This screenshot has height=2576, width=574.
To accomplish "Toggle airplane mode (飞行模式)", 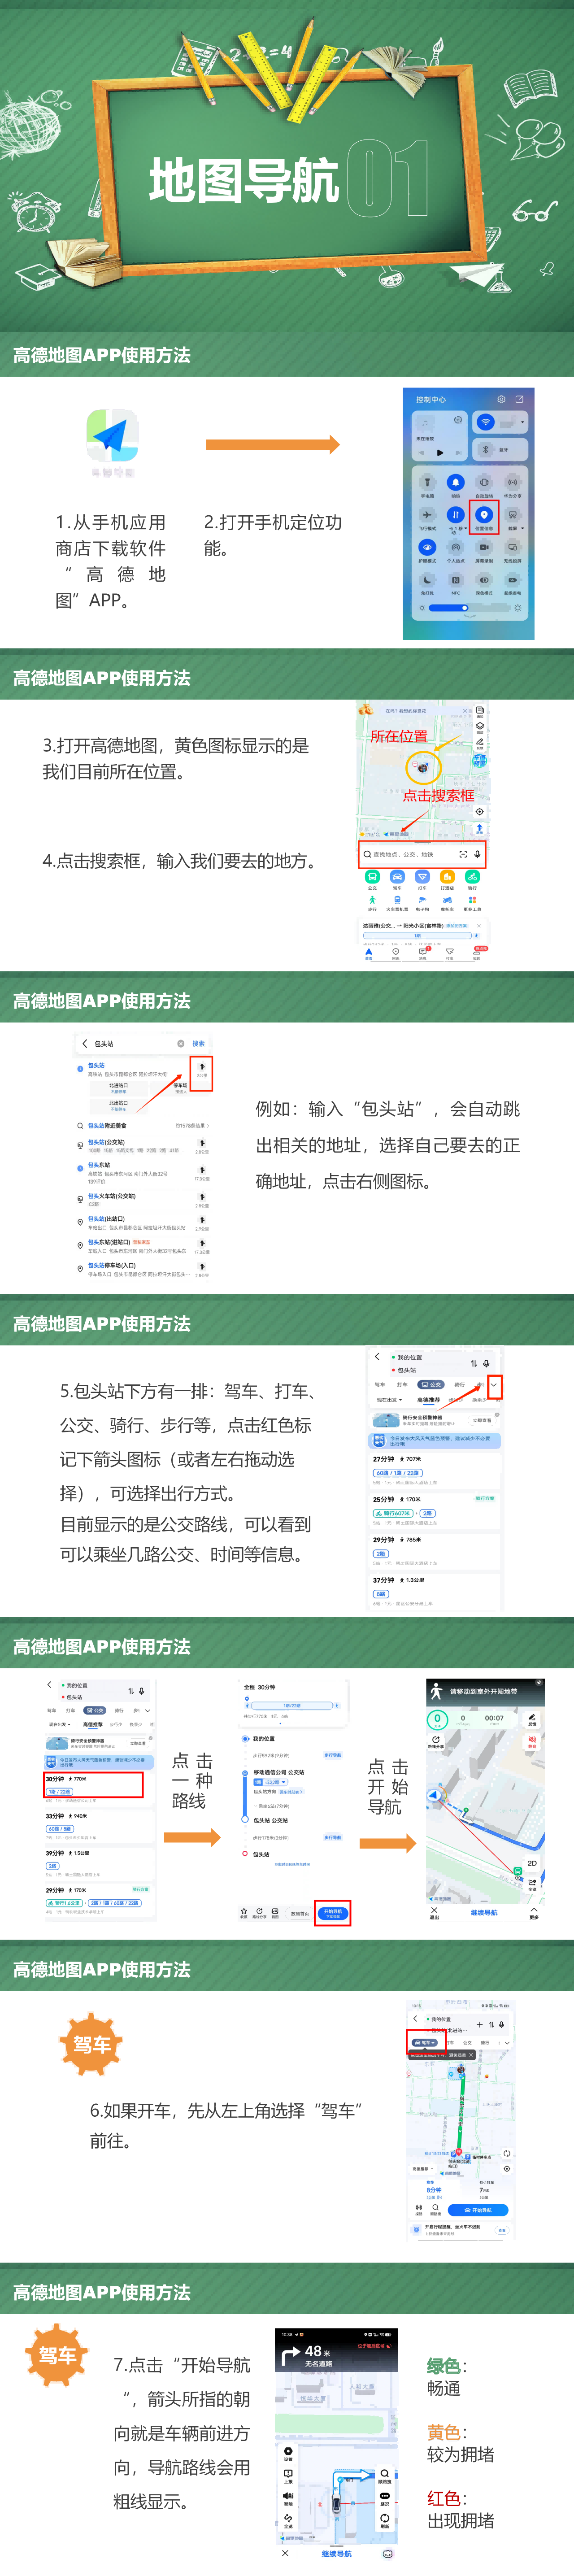I will (x=428, y=515).
